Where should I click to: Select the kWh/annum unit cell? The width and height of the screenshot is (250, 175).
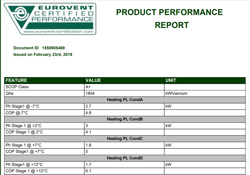click(205, 93)
